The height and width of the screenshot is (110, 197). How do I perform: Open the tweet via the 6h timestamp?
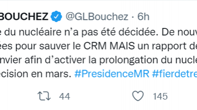pos(143,17)
